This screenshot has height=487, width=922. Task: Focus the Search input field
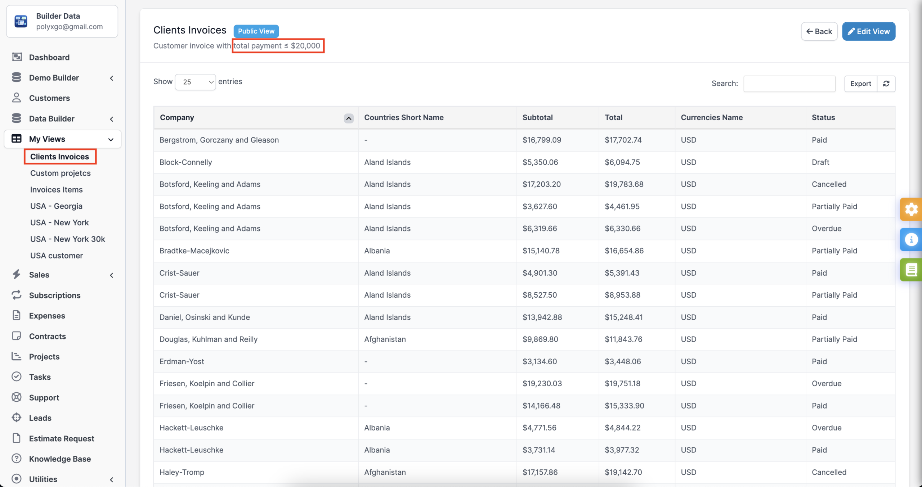pos(789,84)
